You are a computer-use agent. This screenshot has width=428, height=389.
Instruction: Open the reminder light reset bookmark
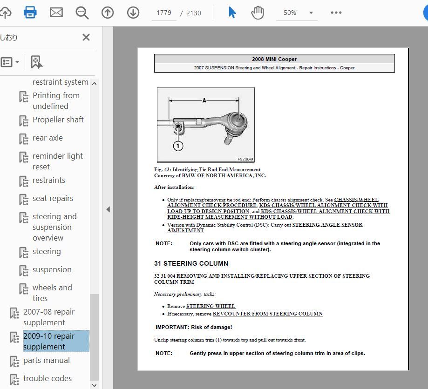58,161
